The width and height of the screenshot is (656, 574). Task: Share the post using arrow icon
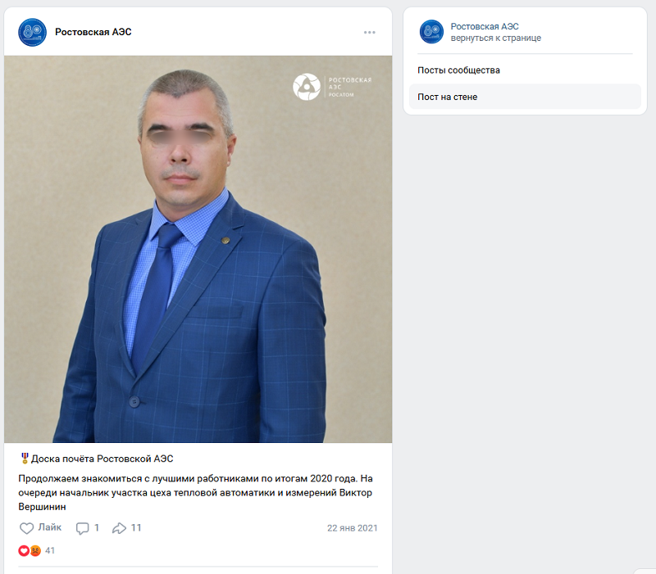(x=119, y=528)
